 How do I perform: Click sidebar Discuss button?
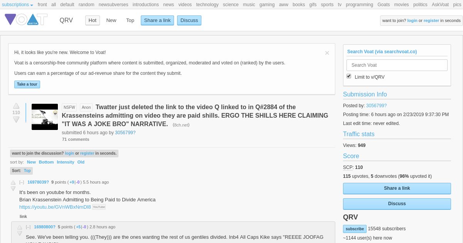click(397, 204)
